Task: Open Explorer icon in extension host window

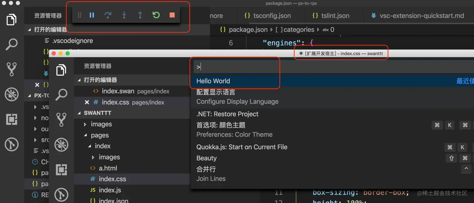Action: pos(61,70)
